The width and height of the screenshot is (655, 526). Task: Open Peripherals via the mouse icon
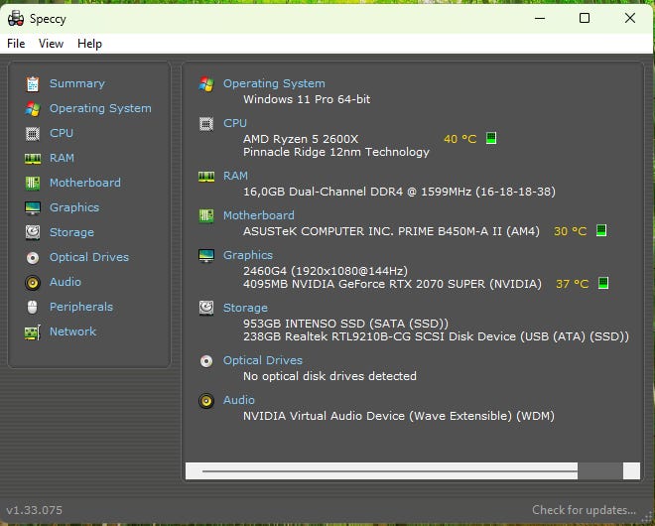pos(33,307)
